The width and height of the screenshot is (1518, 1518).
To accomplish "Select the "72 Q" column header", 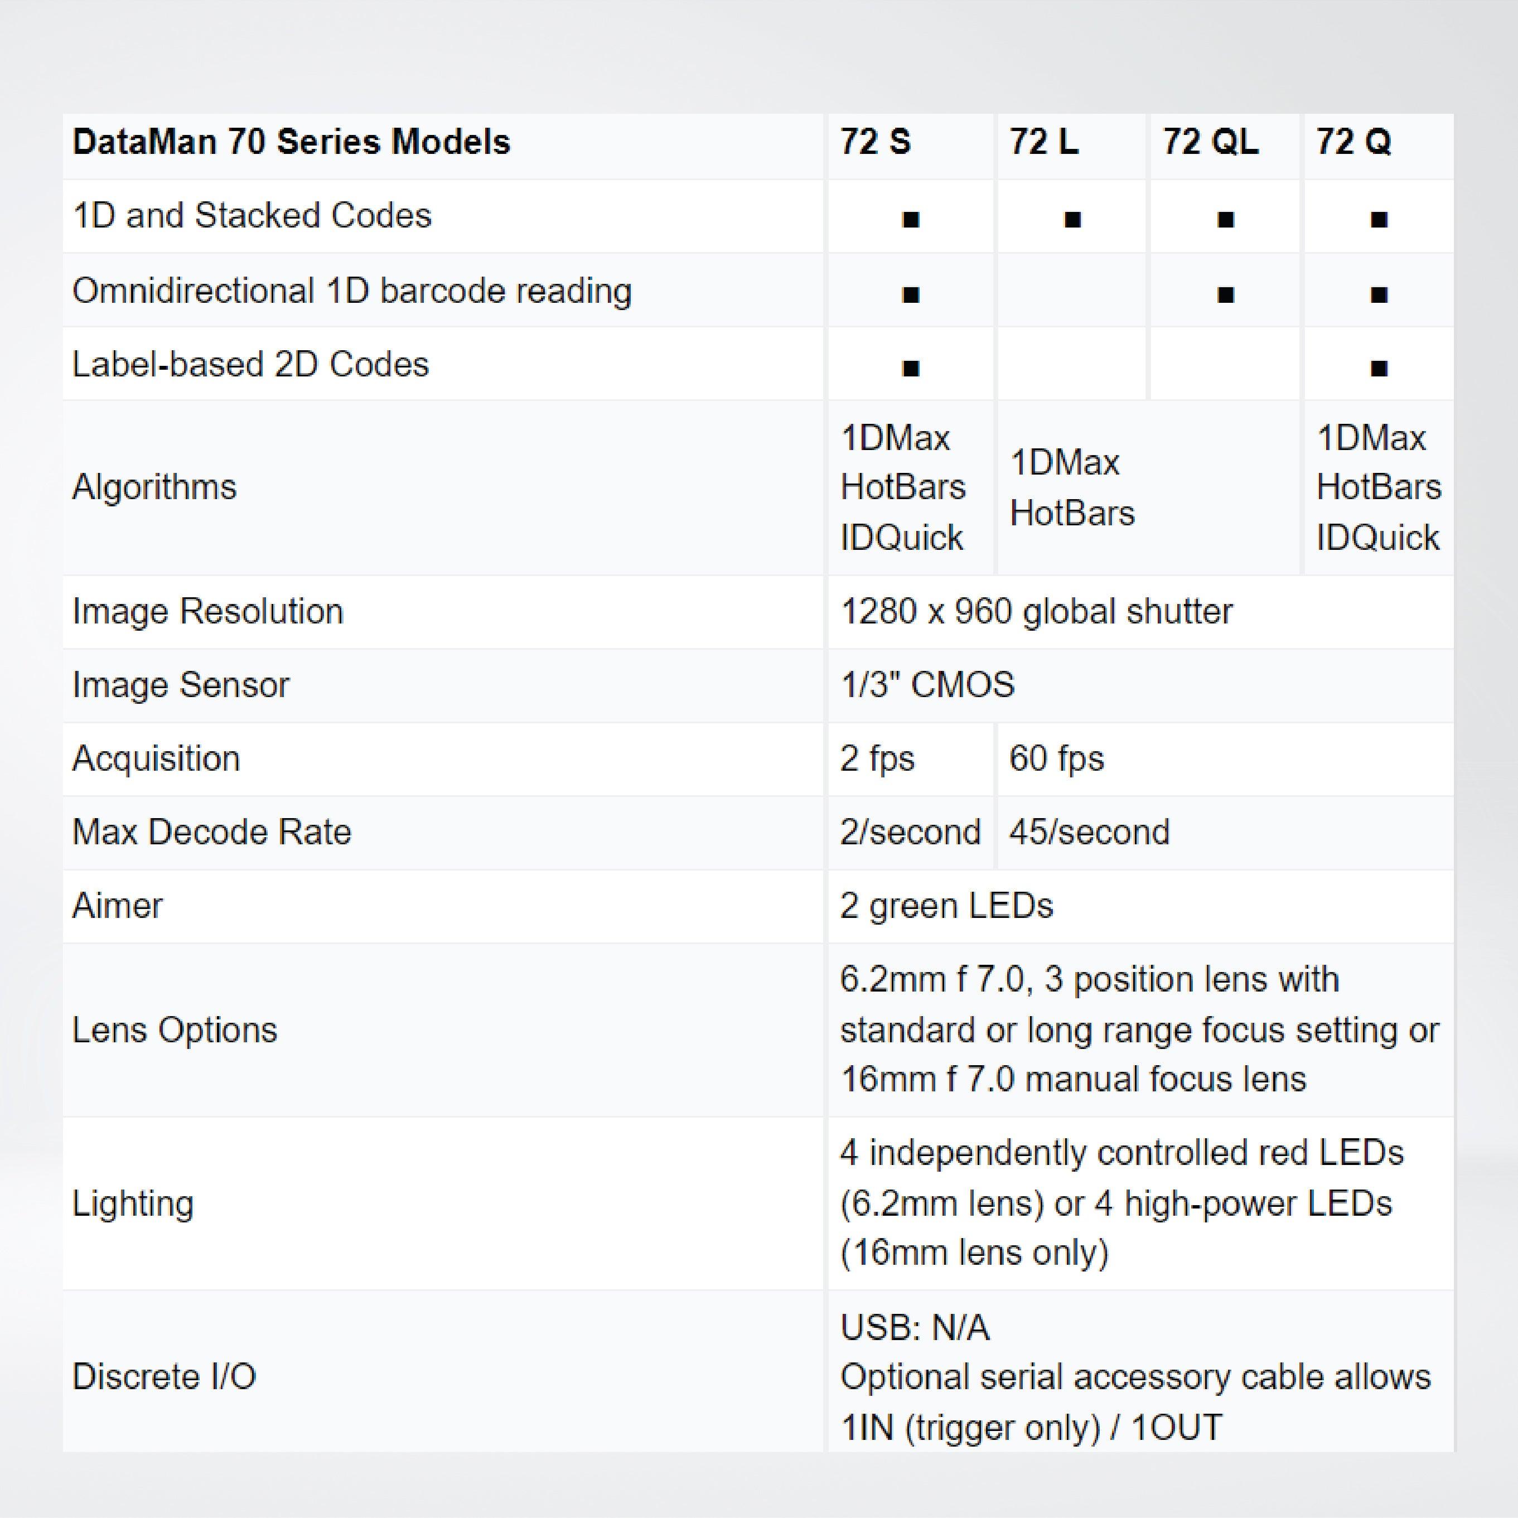I will [x=1354, y=142].
